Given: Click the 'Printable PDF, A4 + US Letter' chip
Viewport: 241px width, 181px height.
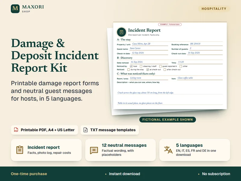Looking at the screenshot, I should coord(44,130).
